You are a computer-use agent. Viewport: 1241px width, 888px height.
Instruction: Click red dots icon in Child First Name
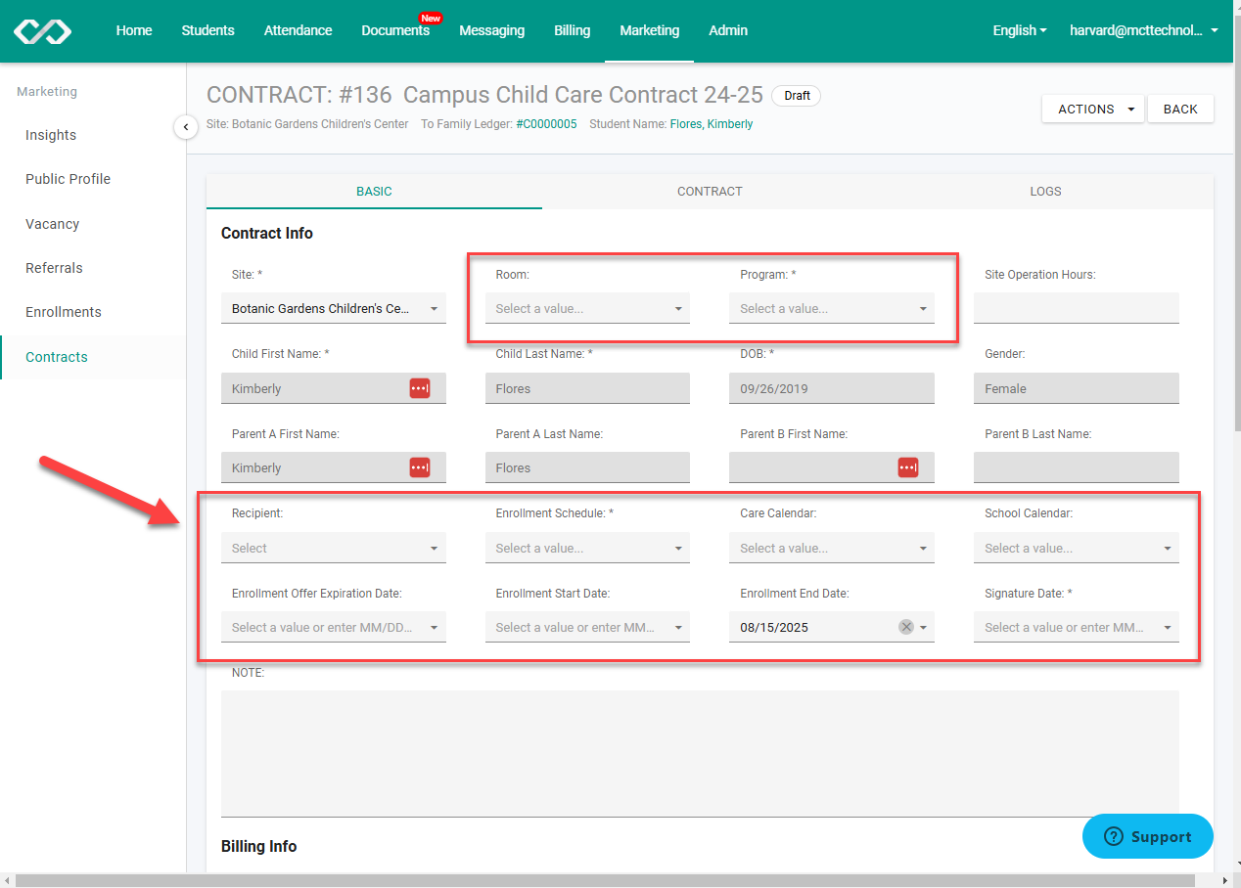[419, 388]
